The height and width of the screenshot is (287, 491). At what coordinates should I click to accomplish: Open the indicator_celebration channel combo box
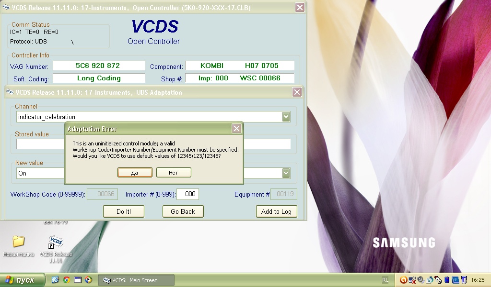pyautogui.click(x=149, y=117)
